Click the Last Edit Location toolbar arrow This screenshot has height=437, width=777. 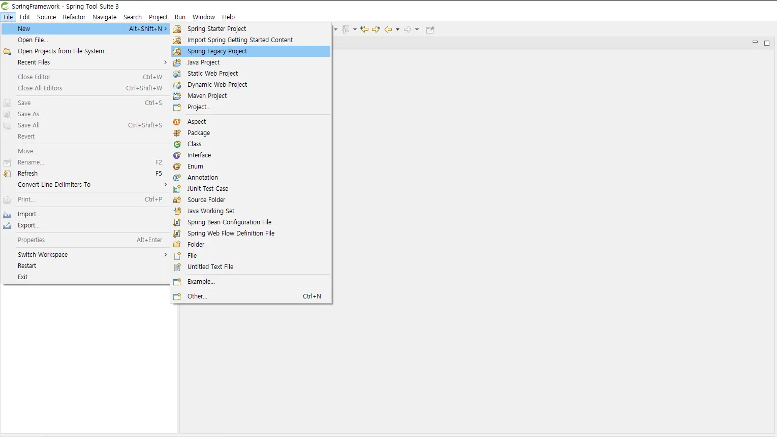pyautogui.click(x=364, y=29)
